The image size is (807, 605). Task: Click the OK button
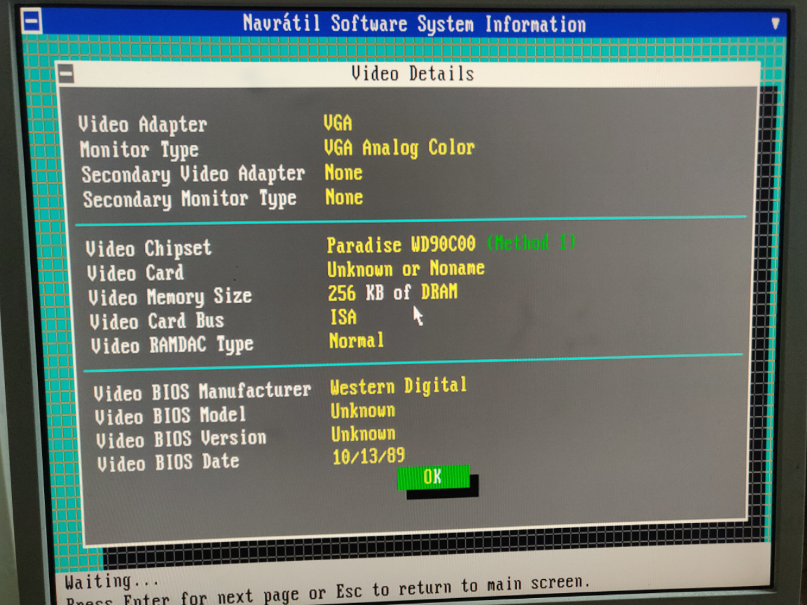click(433, 477)
